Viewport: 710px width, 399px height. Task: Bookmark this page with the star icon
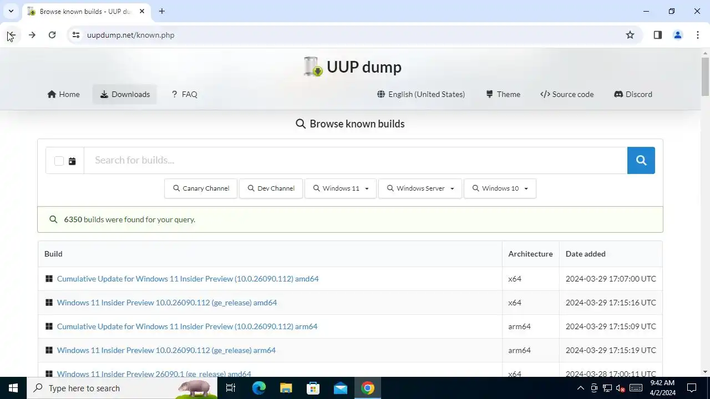(x=630, y=35)
